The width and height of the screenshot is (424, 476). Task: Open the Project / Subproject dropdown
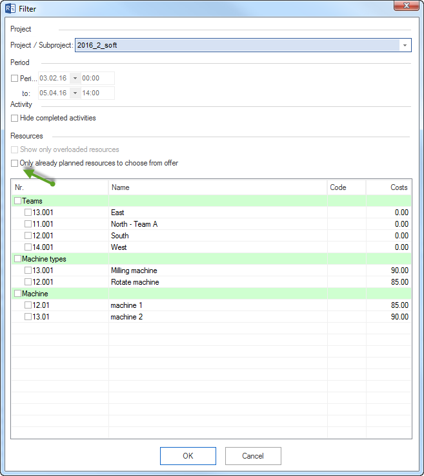405,45
